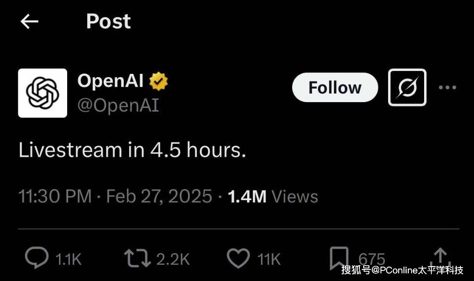Open the OpenAI profile avatar
Image resolution: width=474 pixels, height=281 pixels.
pos(42,93)
